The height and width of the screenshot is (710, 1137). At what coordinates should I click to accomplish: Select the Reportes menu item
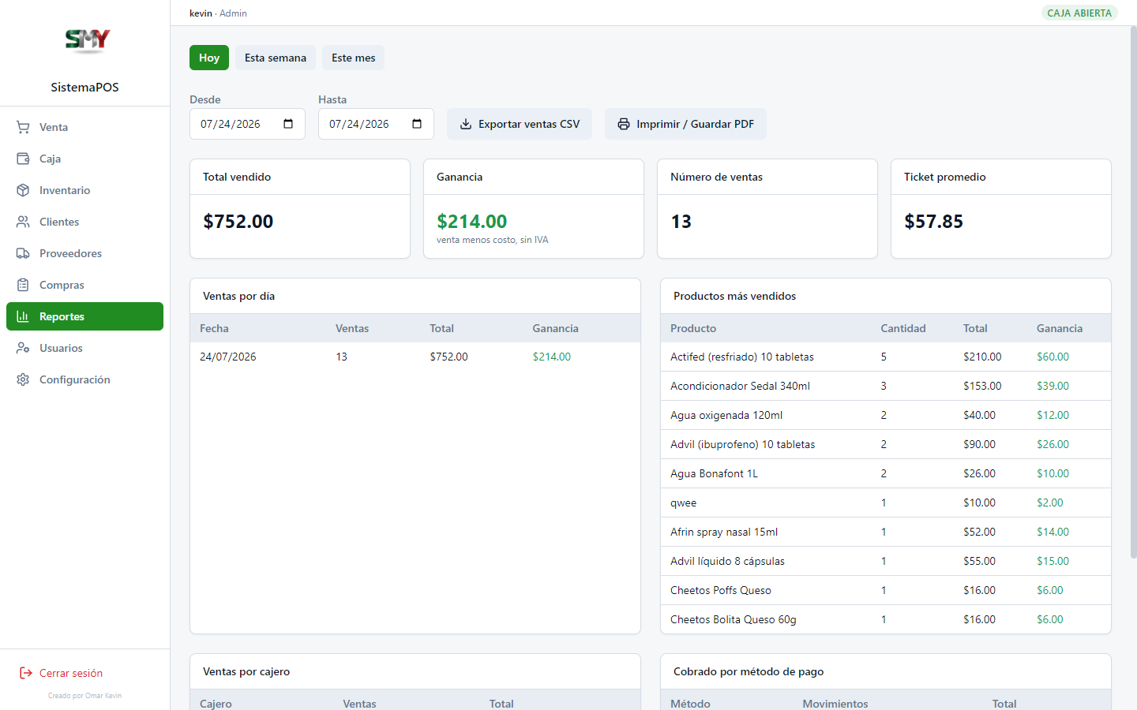pyautogui.click(x=84, y=316)
